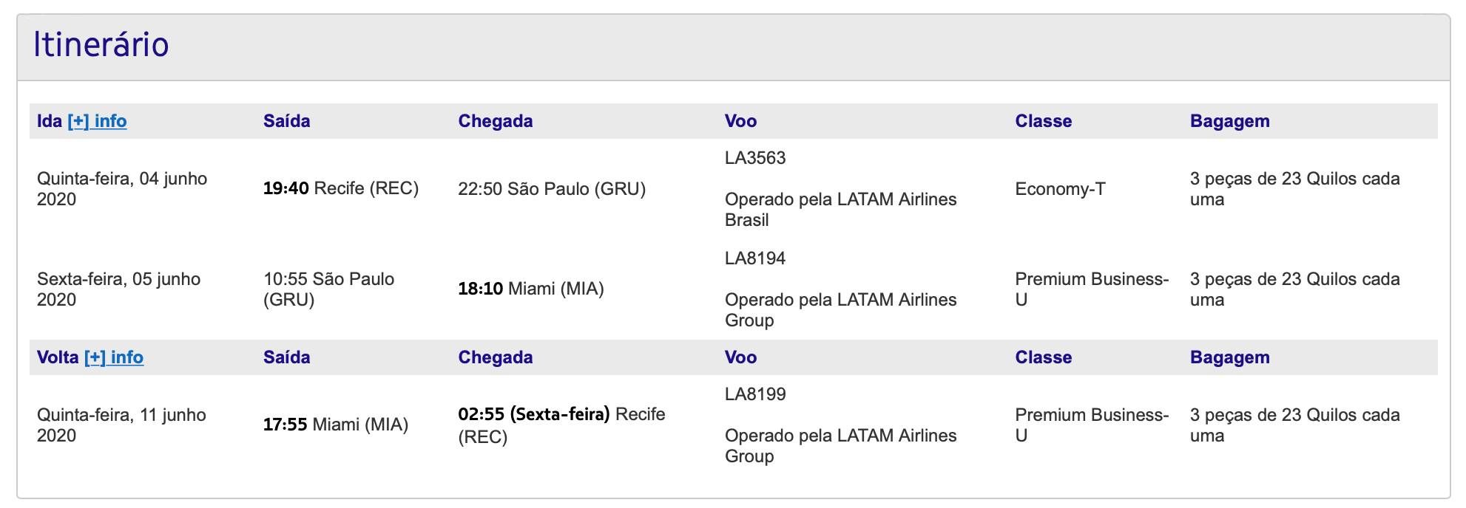Select flight number LA8199
Viewport: 1466px width, 508px height.
click(x=755, y=394)
